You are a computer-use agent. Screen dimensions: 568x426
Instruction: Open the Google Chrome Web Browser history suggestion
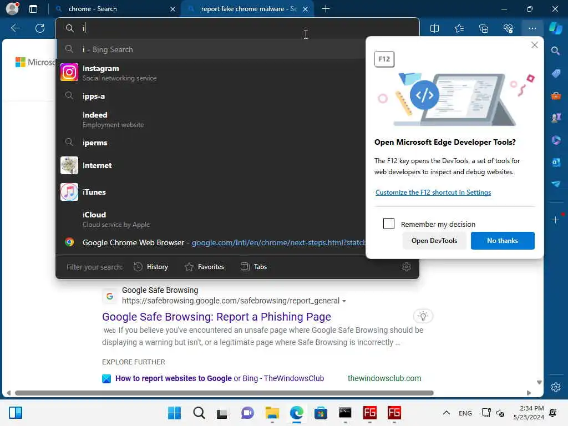tap(210, 243)
